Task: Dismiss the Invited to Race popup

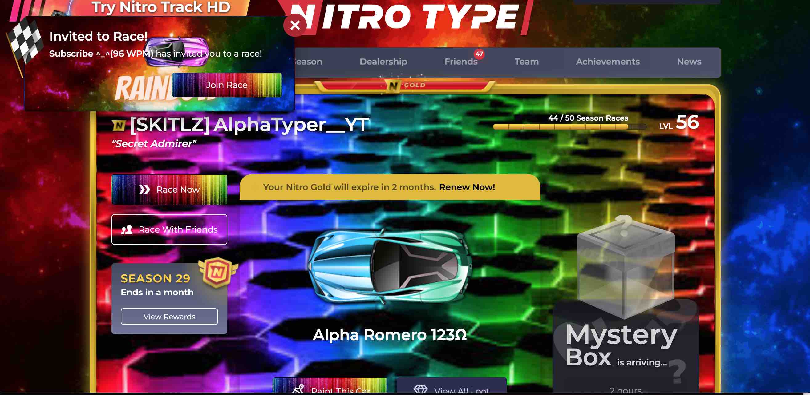Action: (x=295, y=25)
